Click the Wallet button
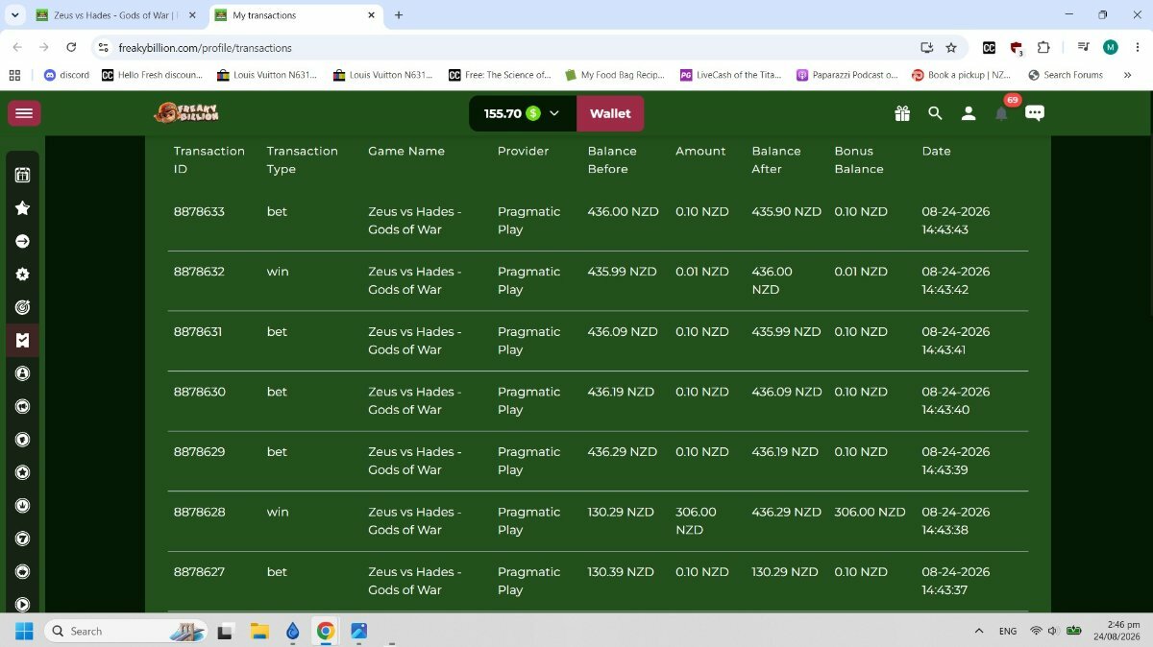Screen dimensions: 1153x647 pyautogui.click(x=610, y=113)
